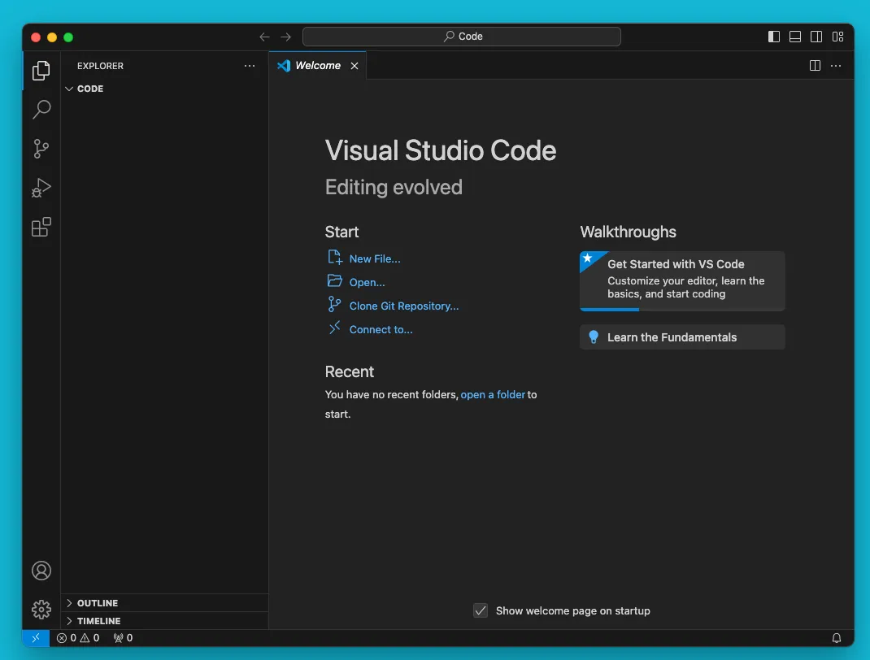Viewport: 870px width, 660px height.
Task: Open the Search view in activity bar
Action: coord(41,110)
